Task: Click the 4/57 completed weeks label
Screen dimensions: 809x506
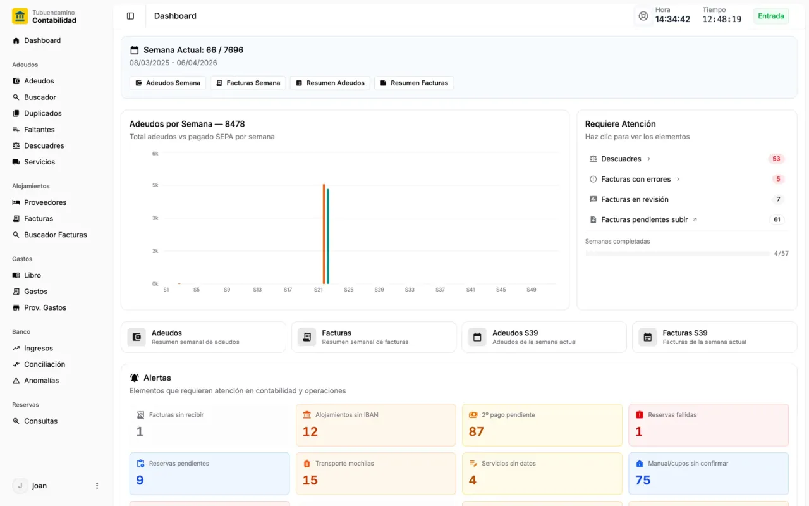Action: click(x=781, y=254)
